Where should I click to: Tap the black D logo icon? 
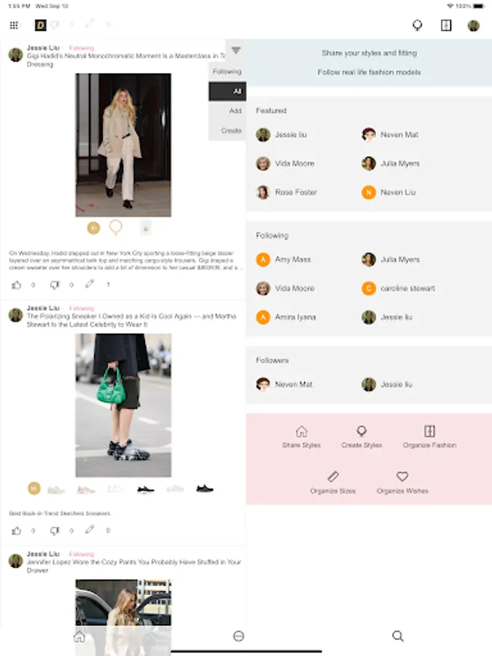click(40, 25)
